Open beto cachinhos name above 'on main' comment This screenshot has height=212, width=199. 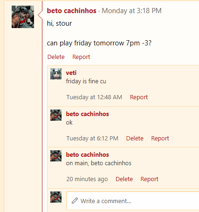[87, 154]
